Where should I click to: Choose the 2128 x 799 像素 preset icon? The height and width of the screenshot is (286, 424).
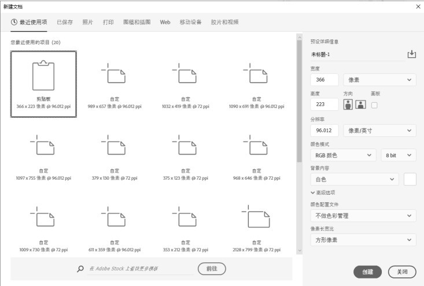pyautogui.click(x=256, y=216)
